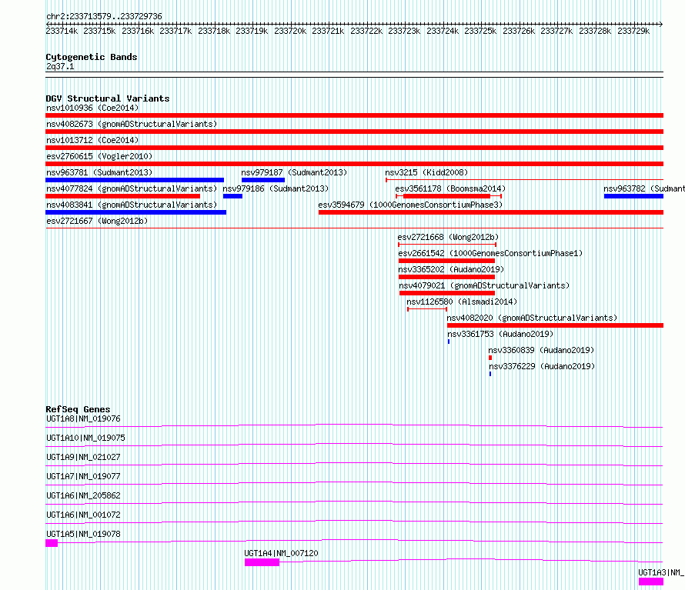Screen dimensions: 685x590
Task: Click the nsv963782 blue variant bar
Action: click(x=633, y=196)
